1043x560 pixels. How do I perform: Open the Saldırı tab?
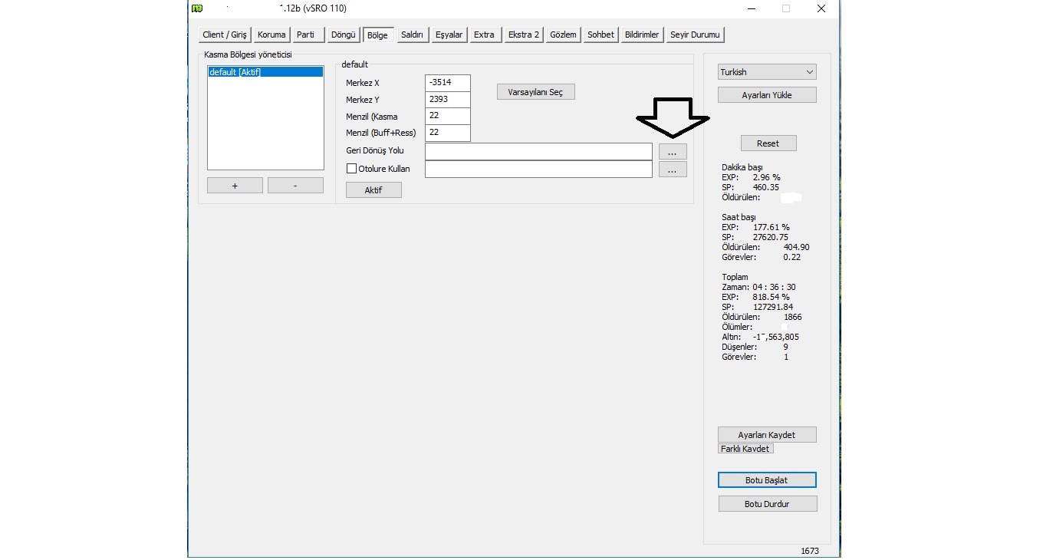point(413,35)
